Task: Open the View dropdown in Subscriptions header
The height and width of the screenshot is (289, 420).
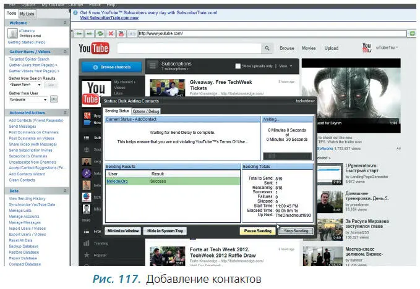Action: click(x=286, y=66)
